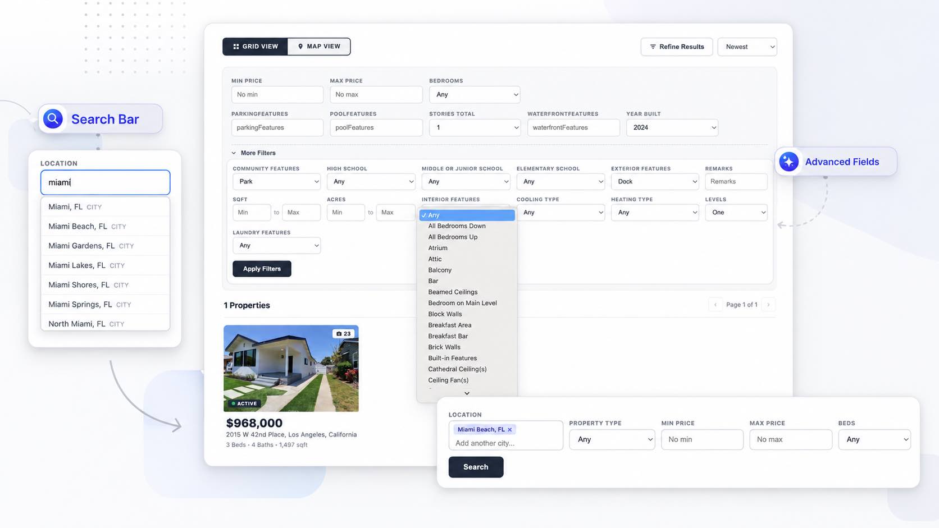The image size is (939, 528).
Task: Click the Search Bar magnifier icon
Action: (x=53, y=119)
